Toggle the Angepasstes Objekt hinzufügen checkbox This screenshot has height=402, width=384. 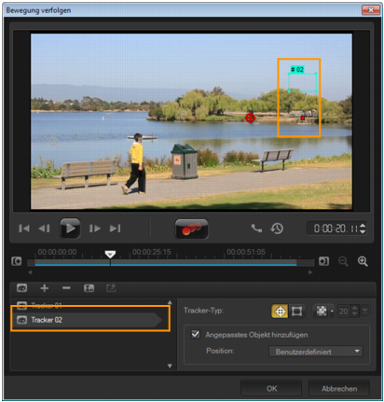pyautogui.click(x=196, y=335)
